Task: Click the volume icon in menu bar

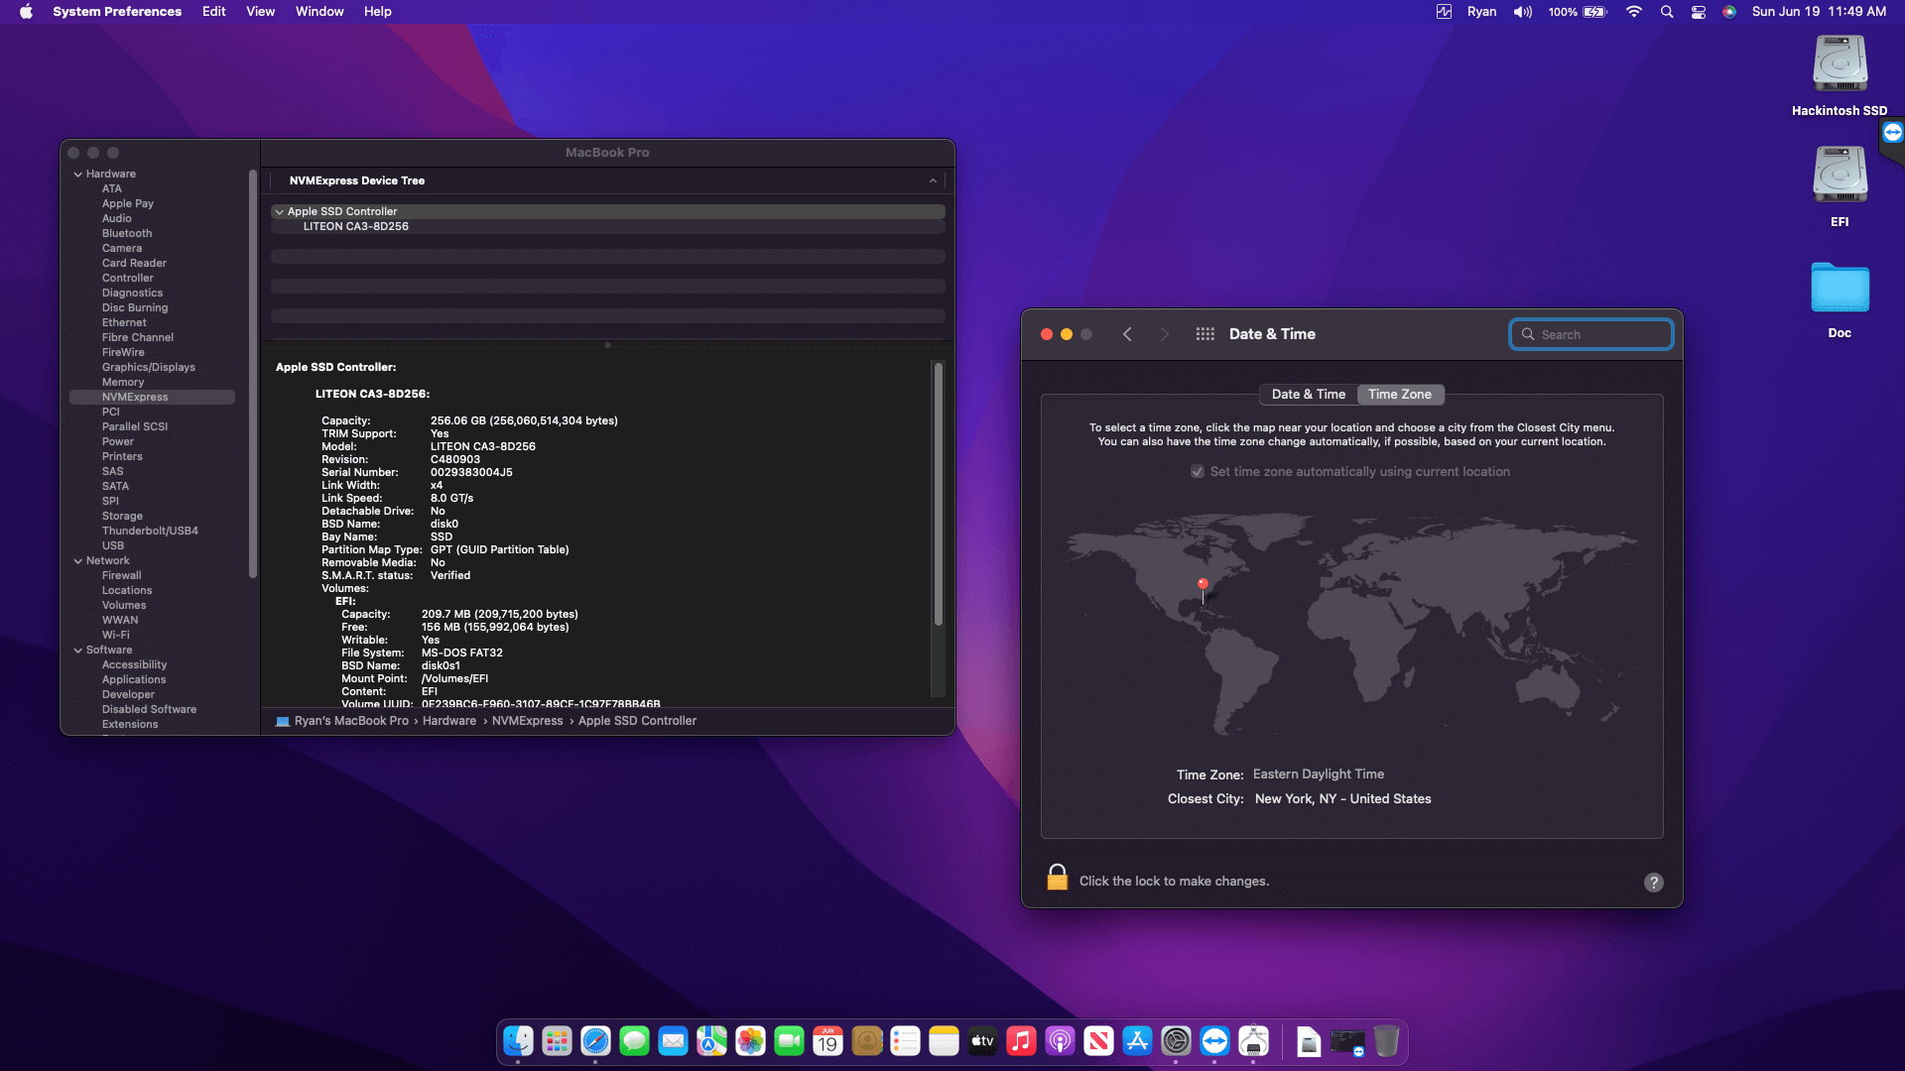Action: [x=1522, y=12]
